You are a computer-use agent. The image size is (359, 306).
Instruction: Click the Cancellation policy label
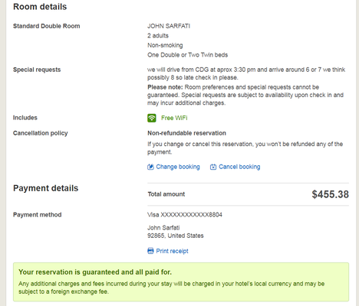pyautogui.click(x=41, y=133)
